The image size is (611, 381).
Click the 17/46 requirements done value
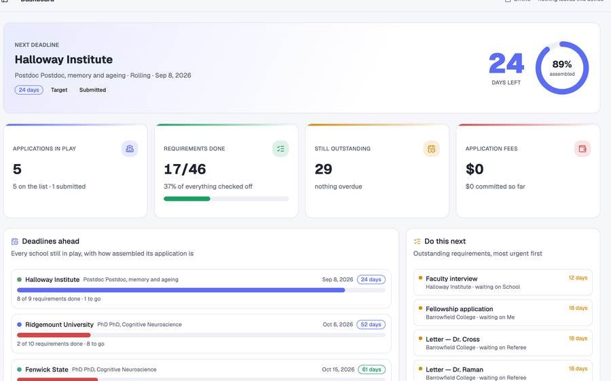tap(185, 169)
